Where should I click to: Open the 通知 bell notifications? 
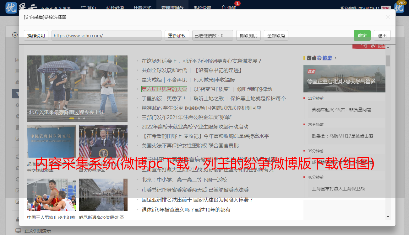click(x=229, y=8)
